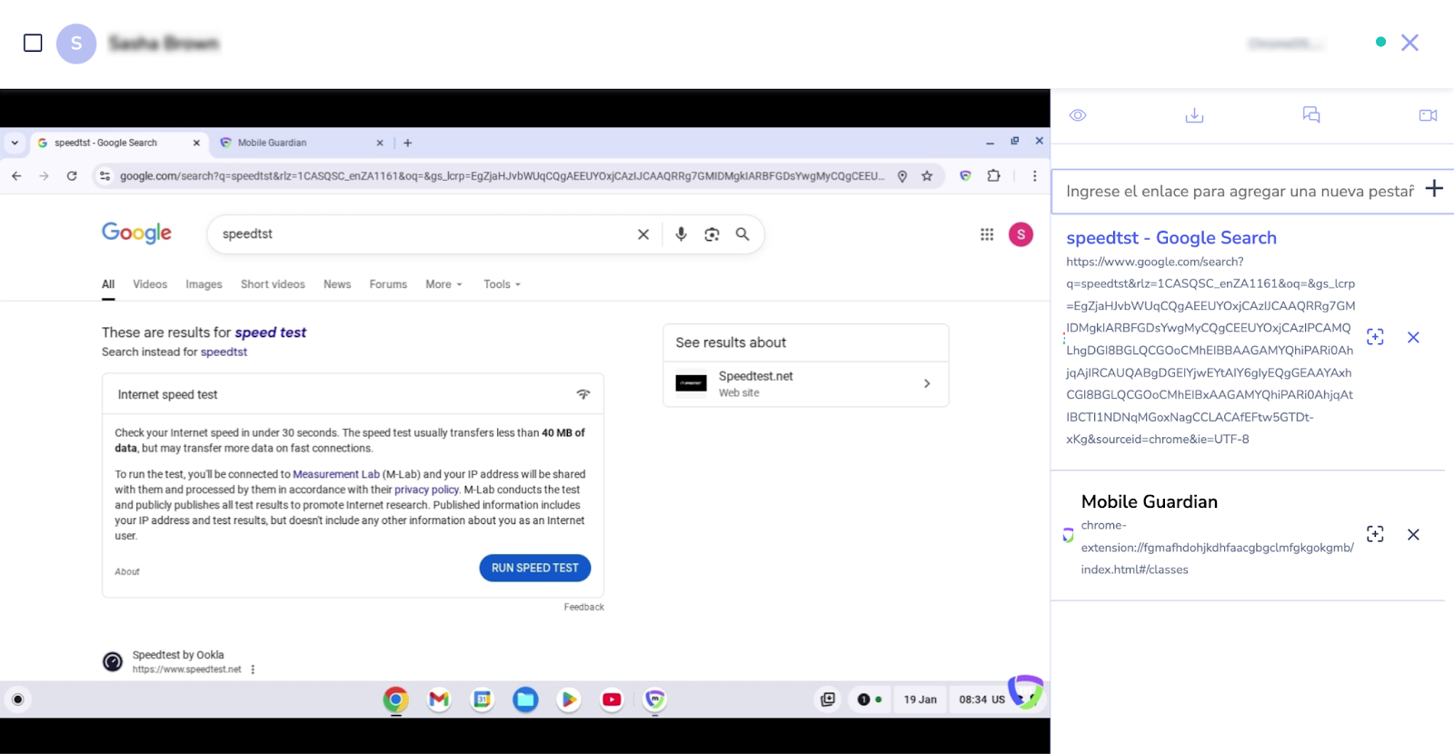Click the video camera icon
The width and height of the screenshot is (1454, 754).
tap(1428, 115)
